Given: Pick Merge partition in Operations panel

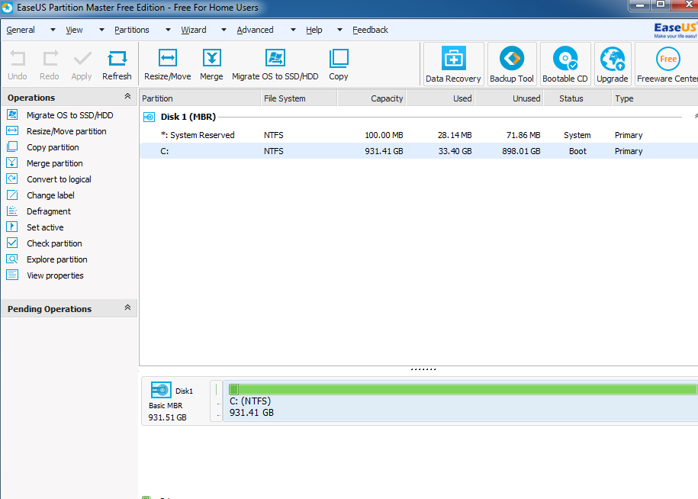Looking at the screenshot, I should [x=54, y=163].
